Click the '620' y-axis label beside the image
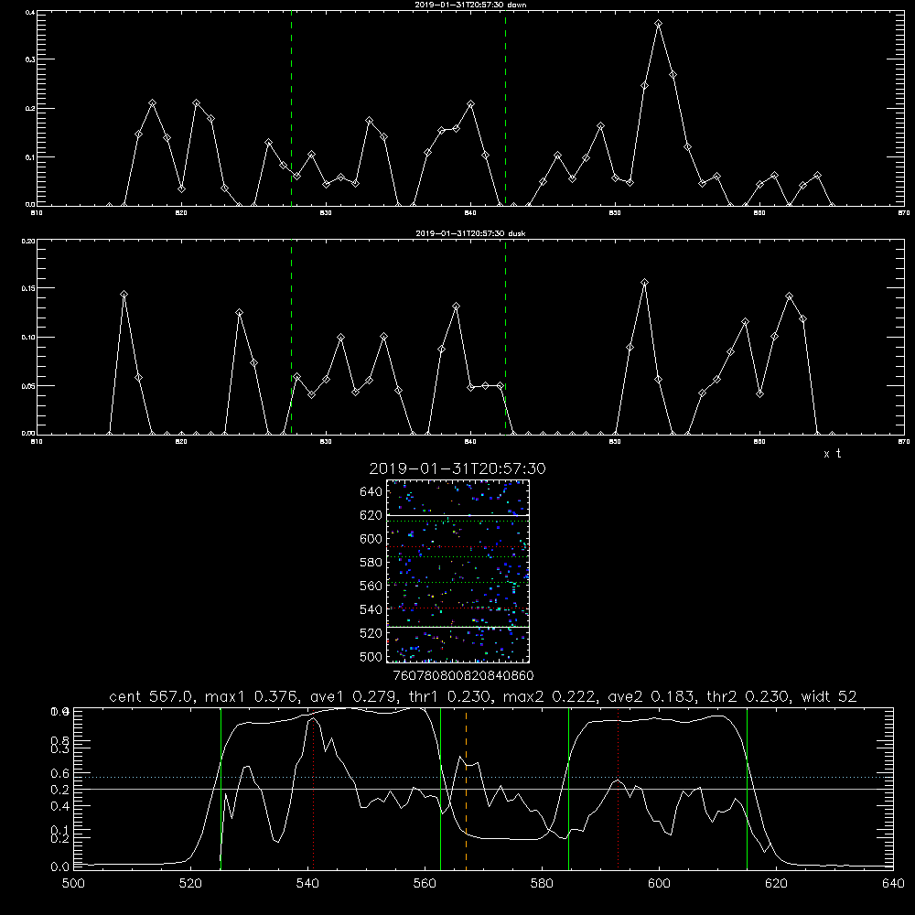The height and width of the screenshot is (915, 915). click(x=371, y=515)
